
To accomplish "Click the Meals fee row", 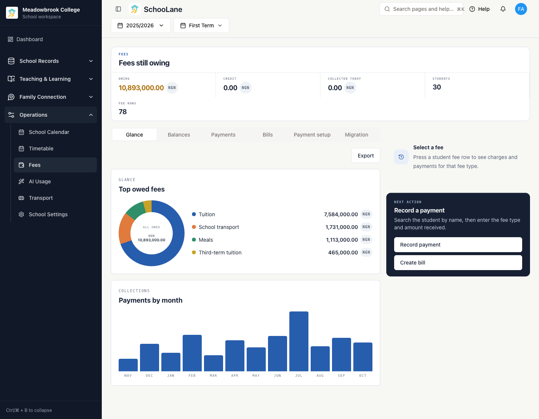I will point(282,240).
